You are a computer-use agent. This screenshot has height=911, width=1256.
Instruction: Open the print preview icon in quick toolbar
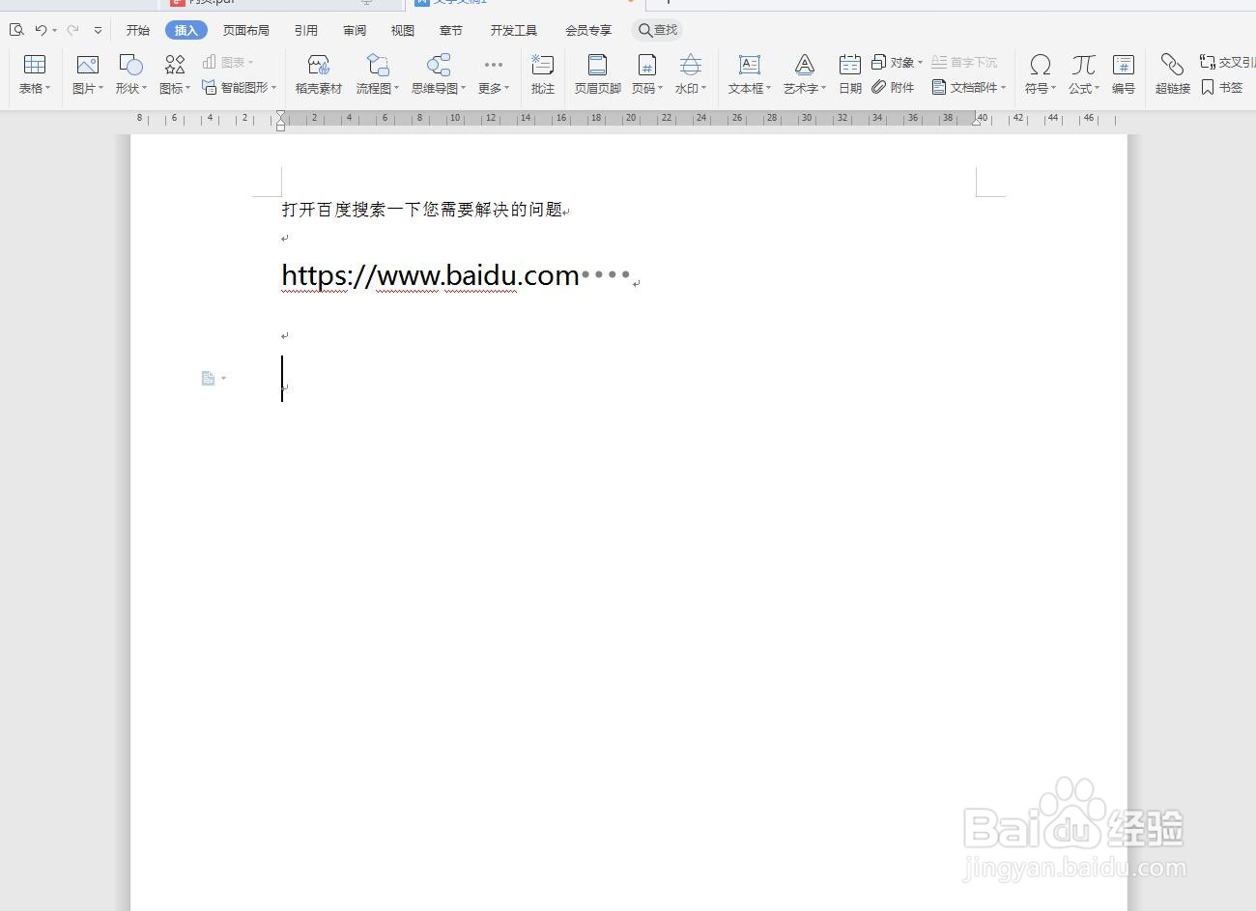[16, 30]
